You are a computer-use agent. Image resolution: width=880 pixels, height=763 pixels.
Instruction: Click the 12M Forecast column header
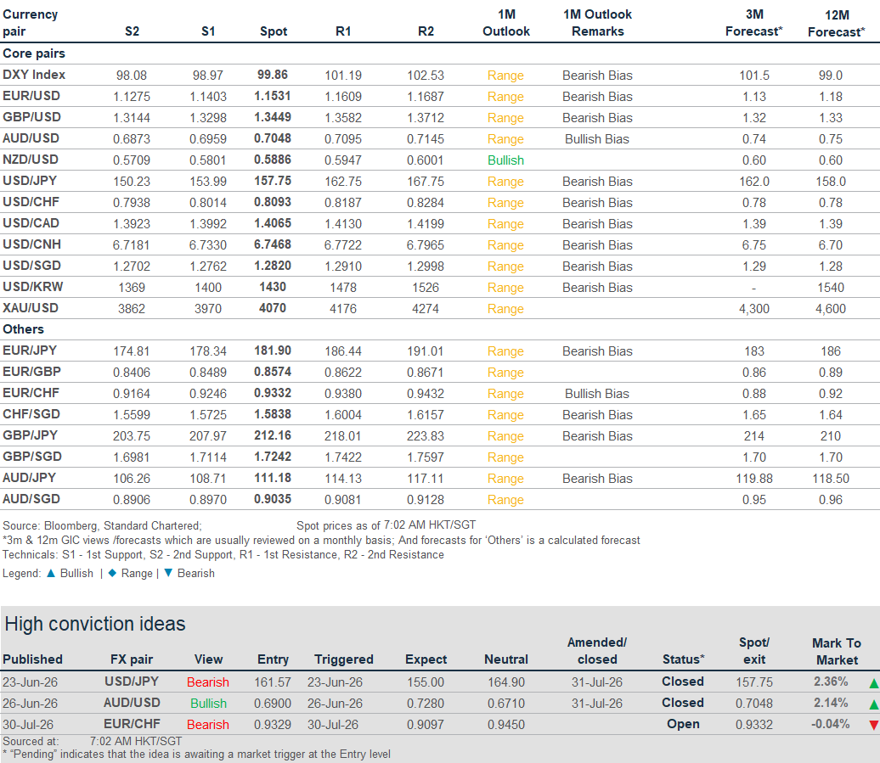(836, 24)
